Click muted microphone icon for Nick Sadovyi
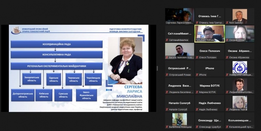 [227, 23]
